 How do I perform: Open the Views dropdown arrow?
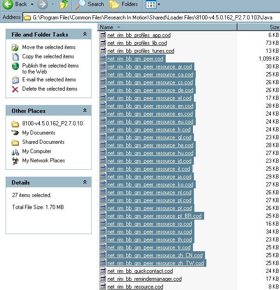[159, 5]
